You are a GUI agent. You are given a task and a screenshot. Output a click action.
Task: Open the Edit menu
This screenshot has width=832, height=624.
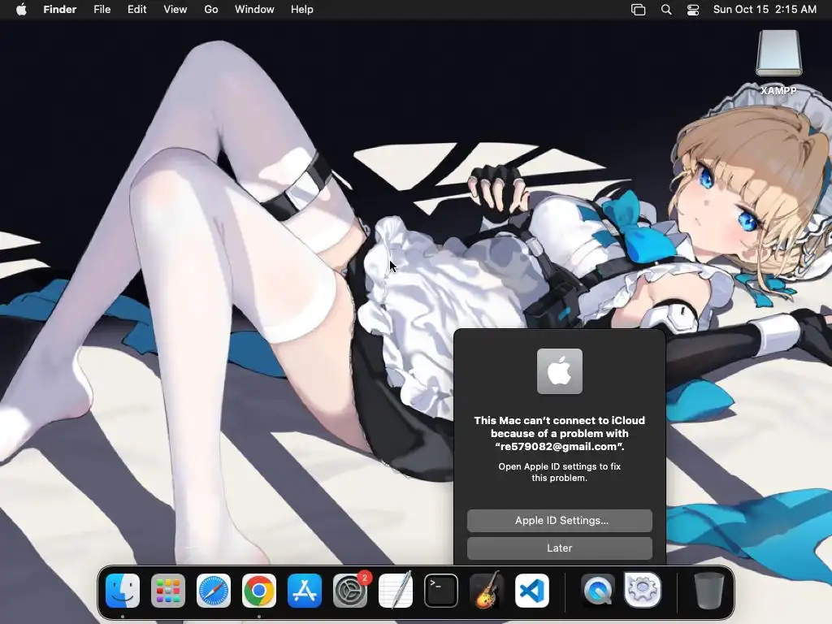136,10
